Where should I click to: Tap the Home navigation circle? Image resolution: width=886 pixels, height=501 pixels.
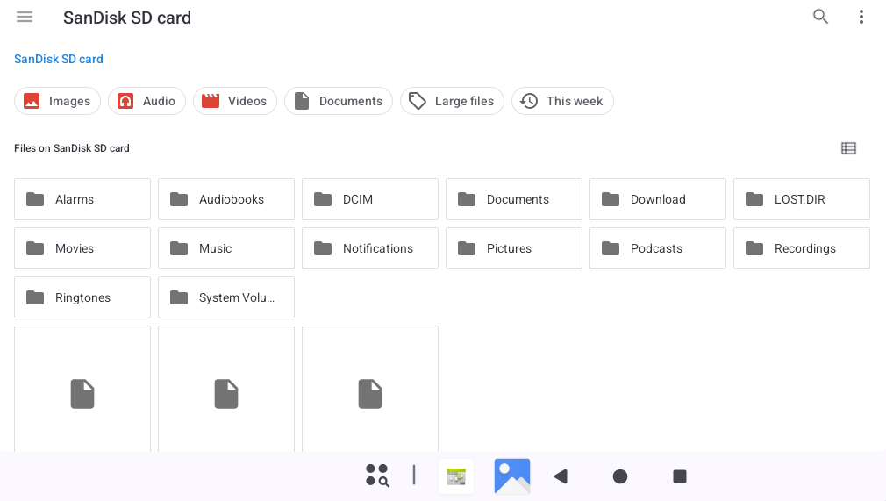[x=620, y=476]
